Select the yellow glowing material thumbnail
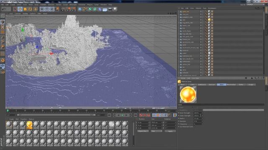268x150 pixels. pos(29,125)
